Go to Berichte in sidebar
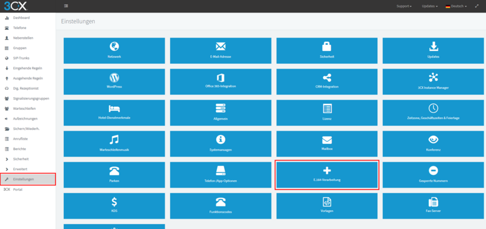The width and height of the screenshot is (486, 229). coord(28,149)
